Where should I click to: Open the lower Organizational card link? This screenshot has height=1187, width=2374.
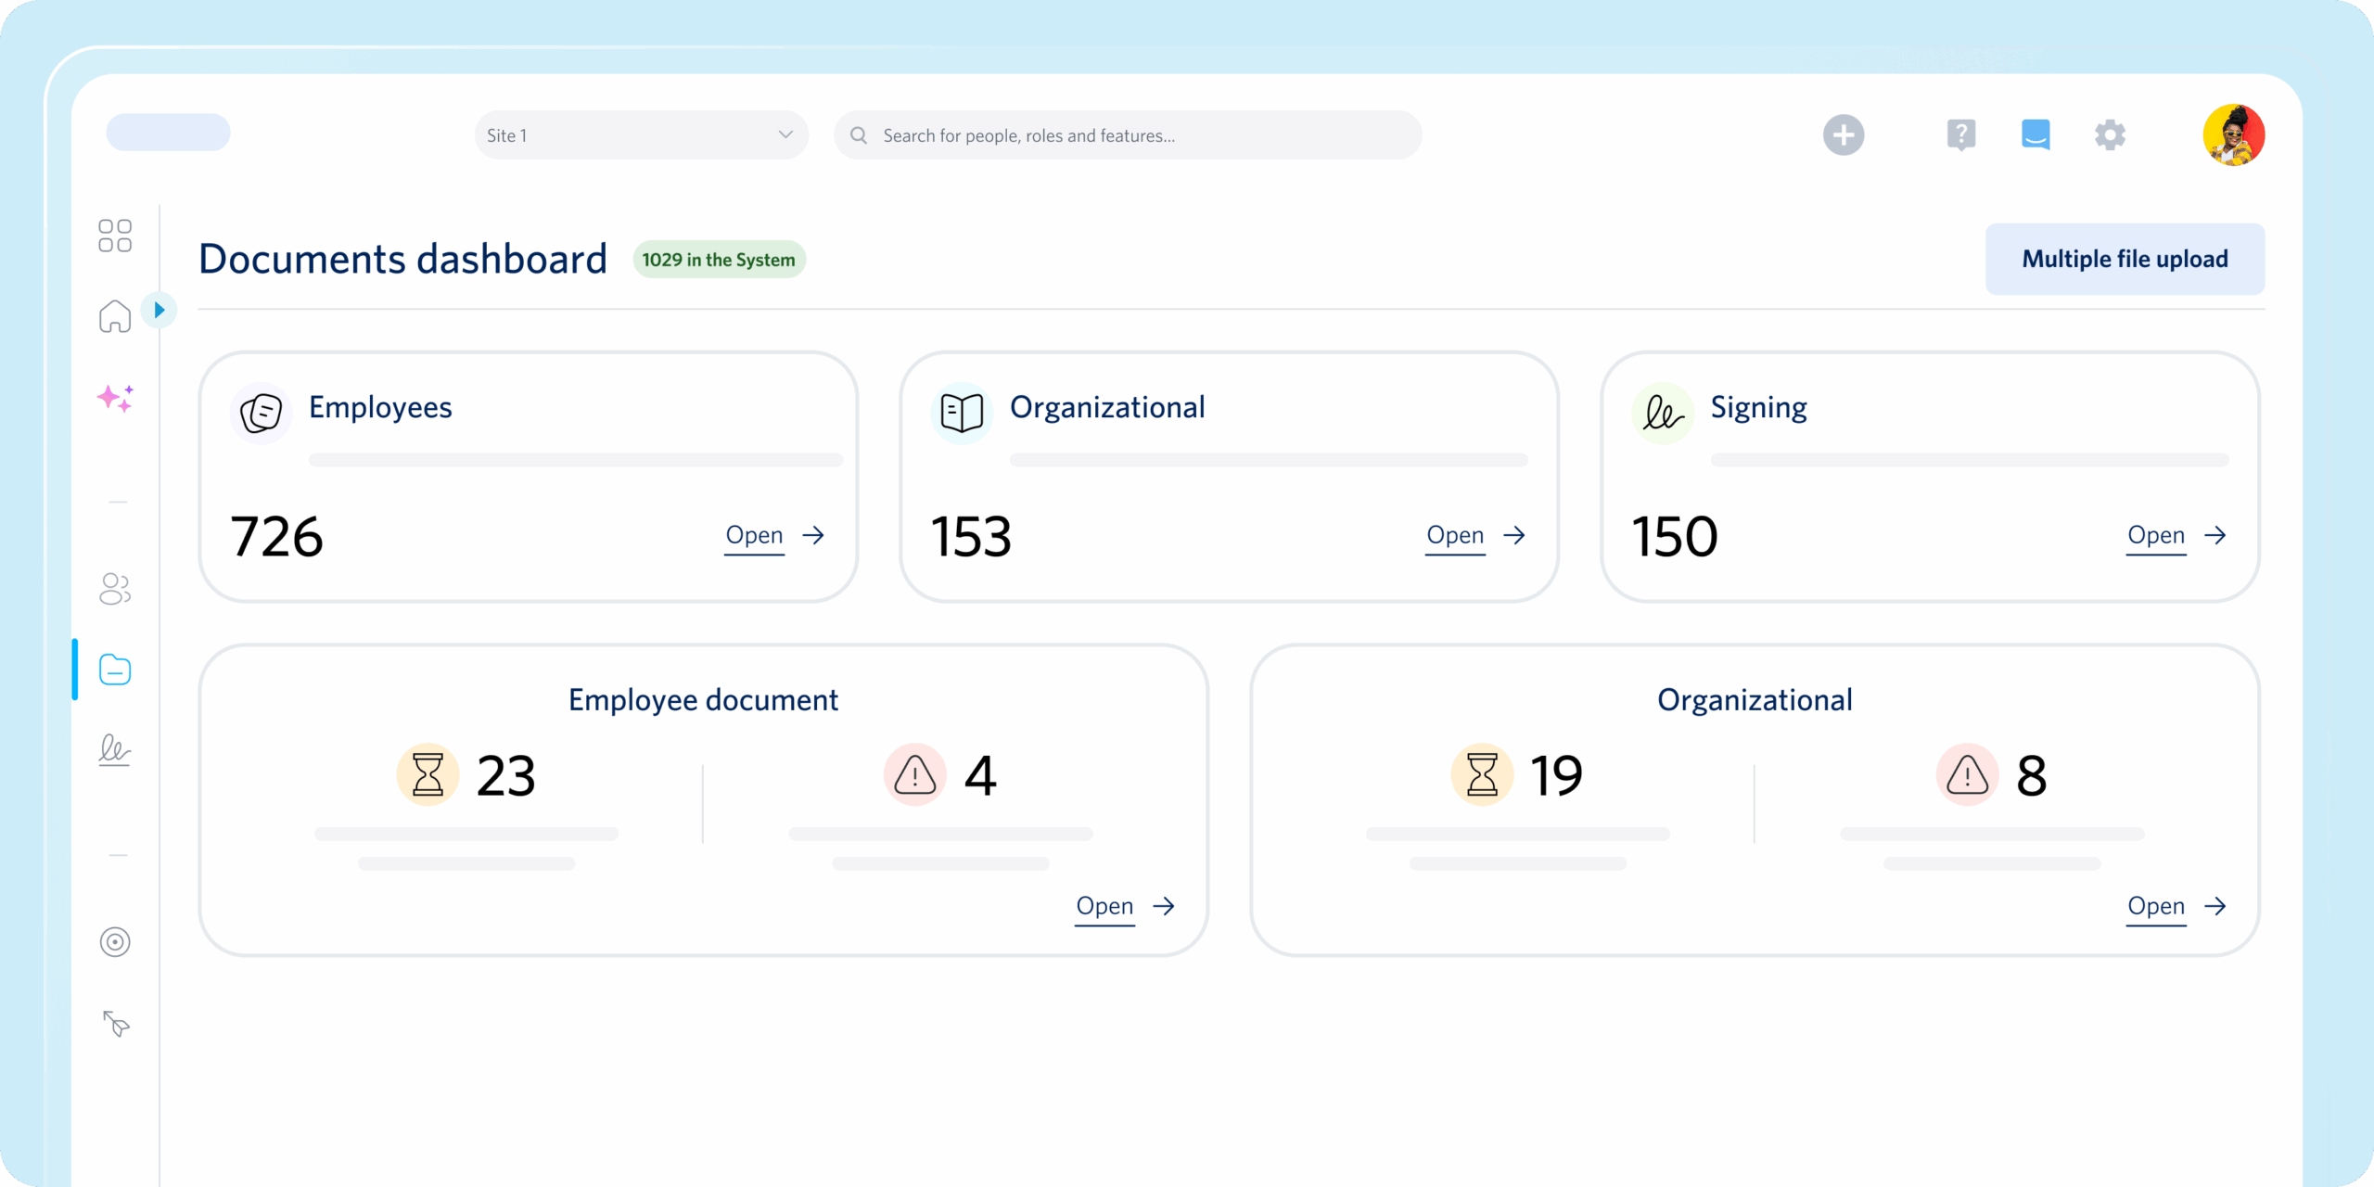2156,906
